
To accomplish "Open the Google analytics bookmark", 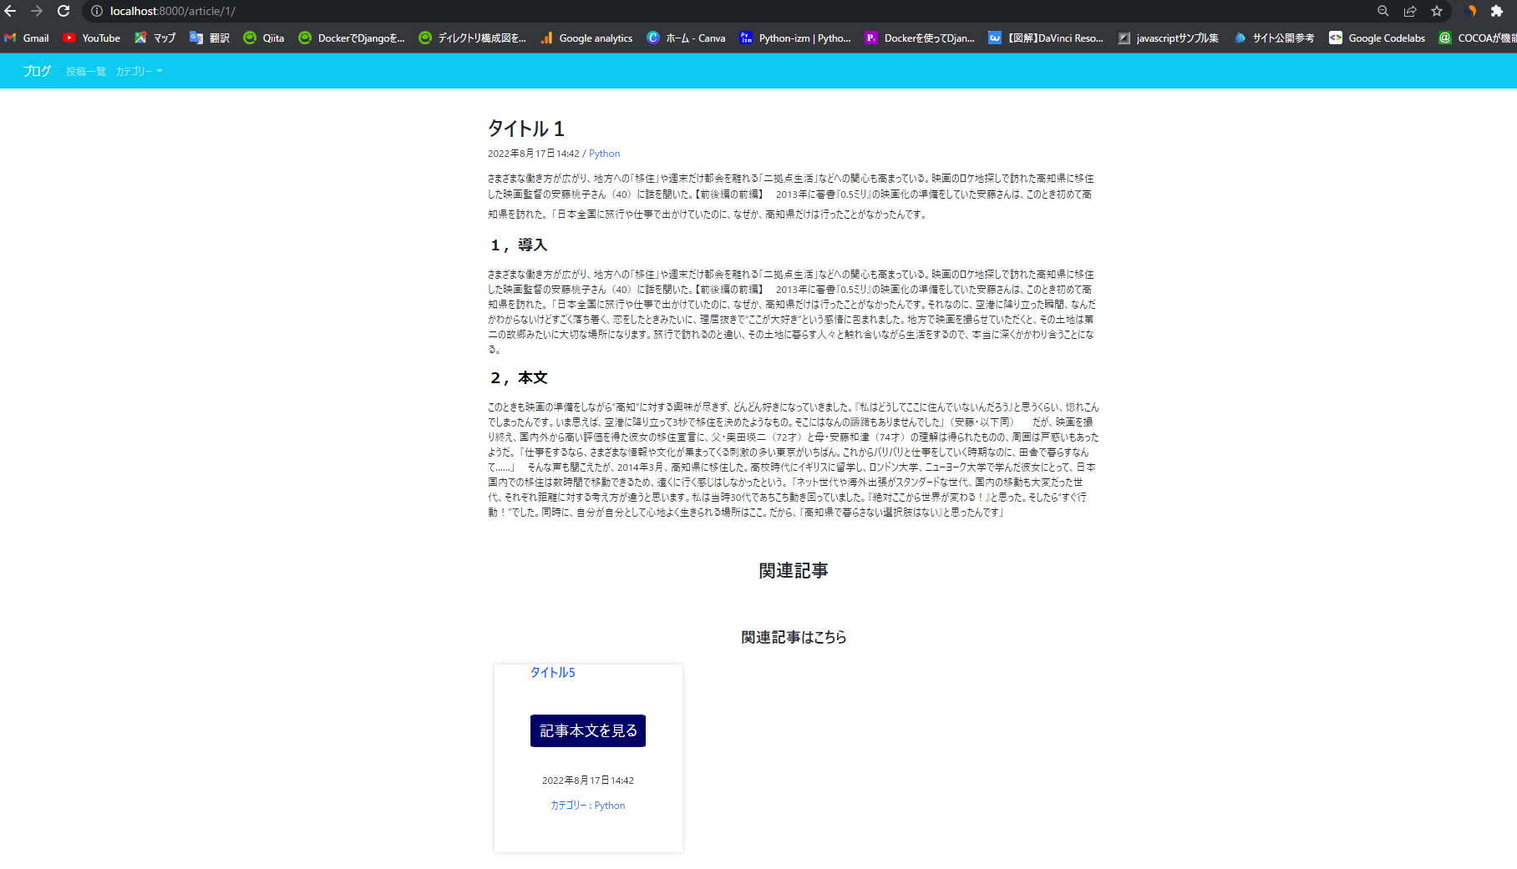I will click(x=586, y=38).
